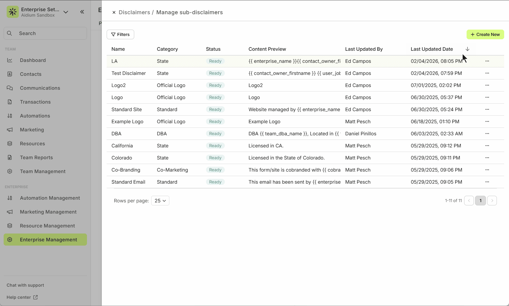Sort the table by Name column header
Screen dimensions: 509x306
point(118,49)
